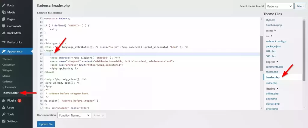Click the Plugins plug icon
Viewport: 308px width, 128px height.
point(4,101)
